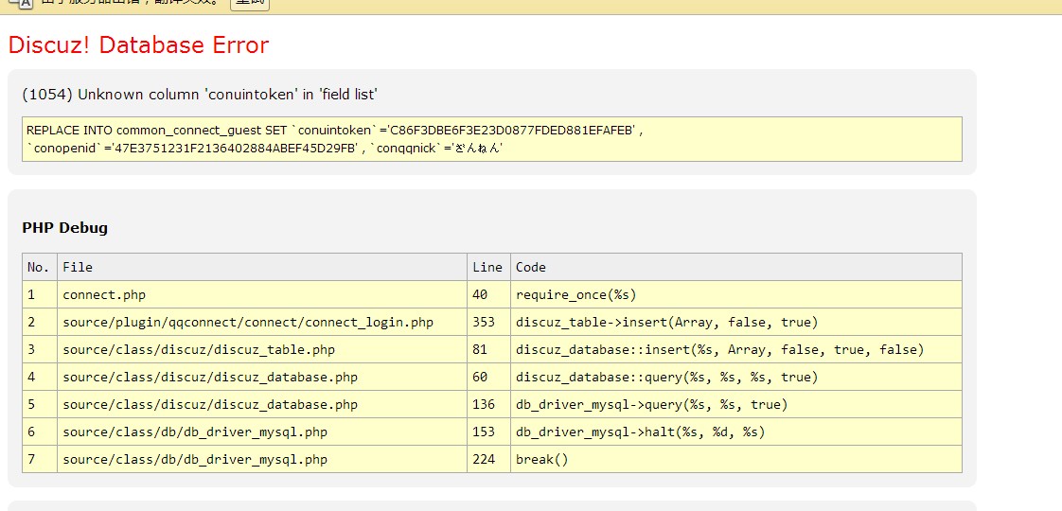
Task: Click line number 353 cell
Action: point(484,322)
